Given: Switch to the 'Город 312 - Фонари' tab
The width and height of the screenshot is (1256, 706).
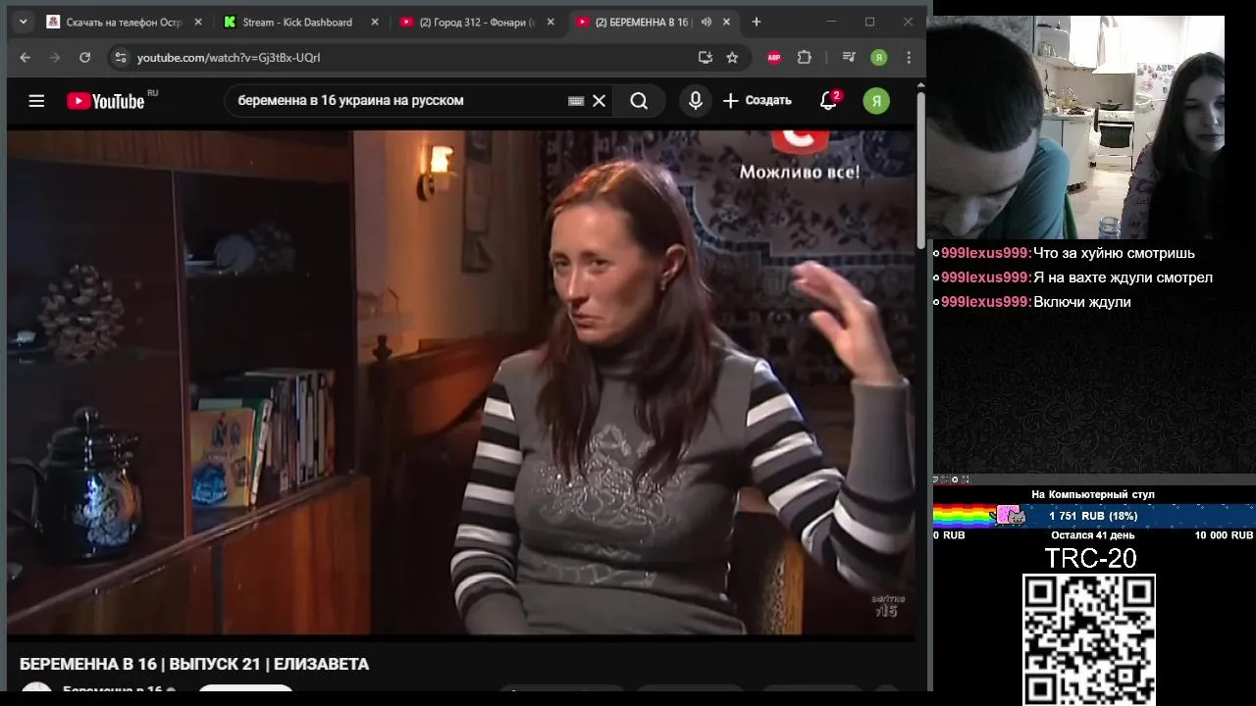Looking at the screenshot, I should coord(476,22).
